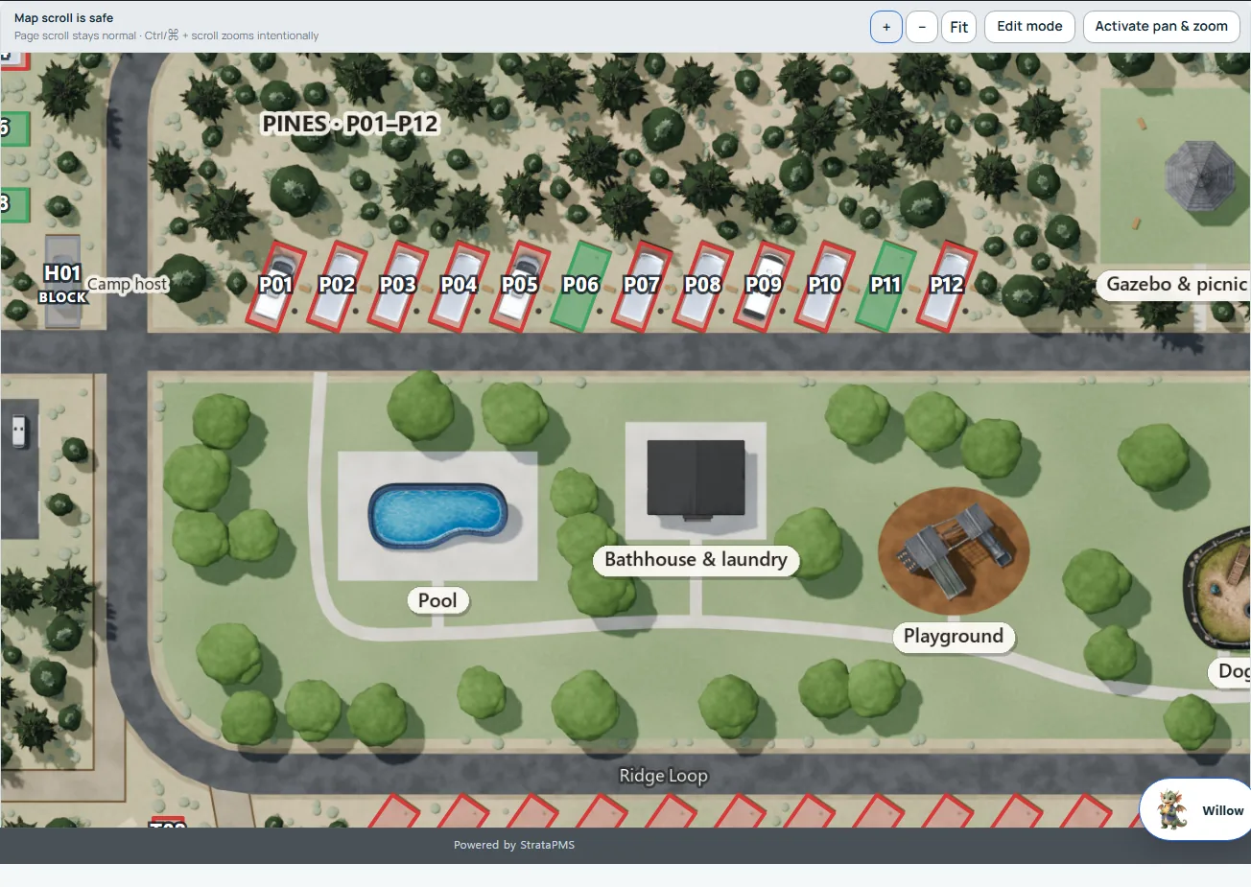The image size is (1251, 887).
Task: Select campsite P07
Action: click(x=642, y=286)
